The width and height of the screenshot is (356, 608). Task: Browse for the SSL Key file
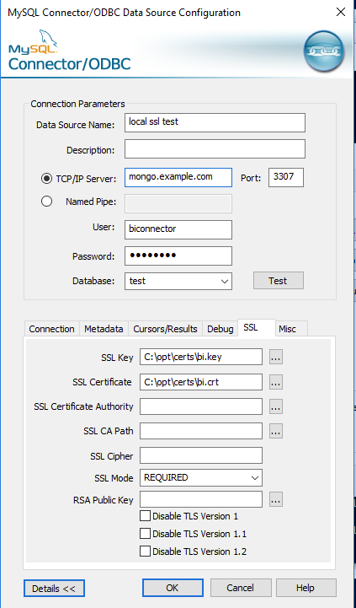pos(275,357)
